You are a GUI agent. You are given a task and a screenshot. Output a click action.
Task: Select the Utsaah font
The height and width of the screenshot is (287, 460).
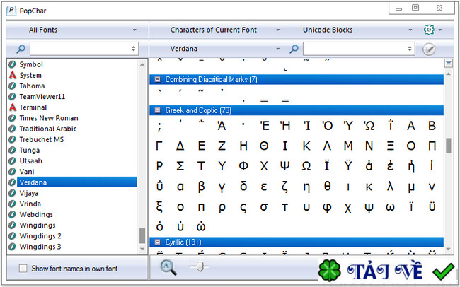pos(31,161)
